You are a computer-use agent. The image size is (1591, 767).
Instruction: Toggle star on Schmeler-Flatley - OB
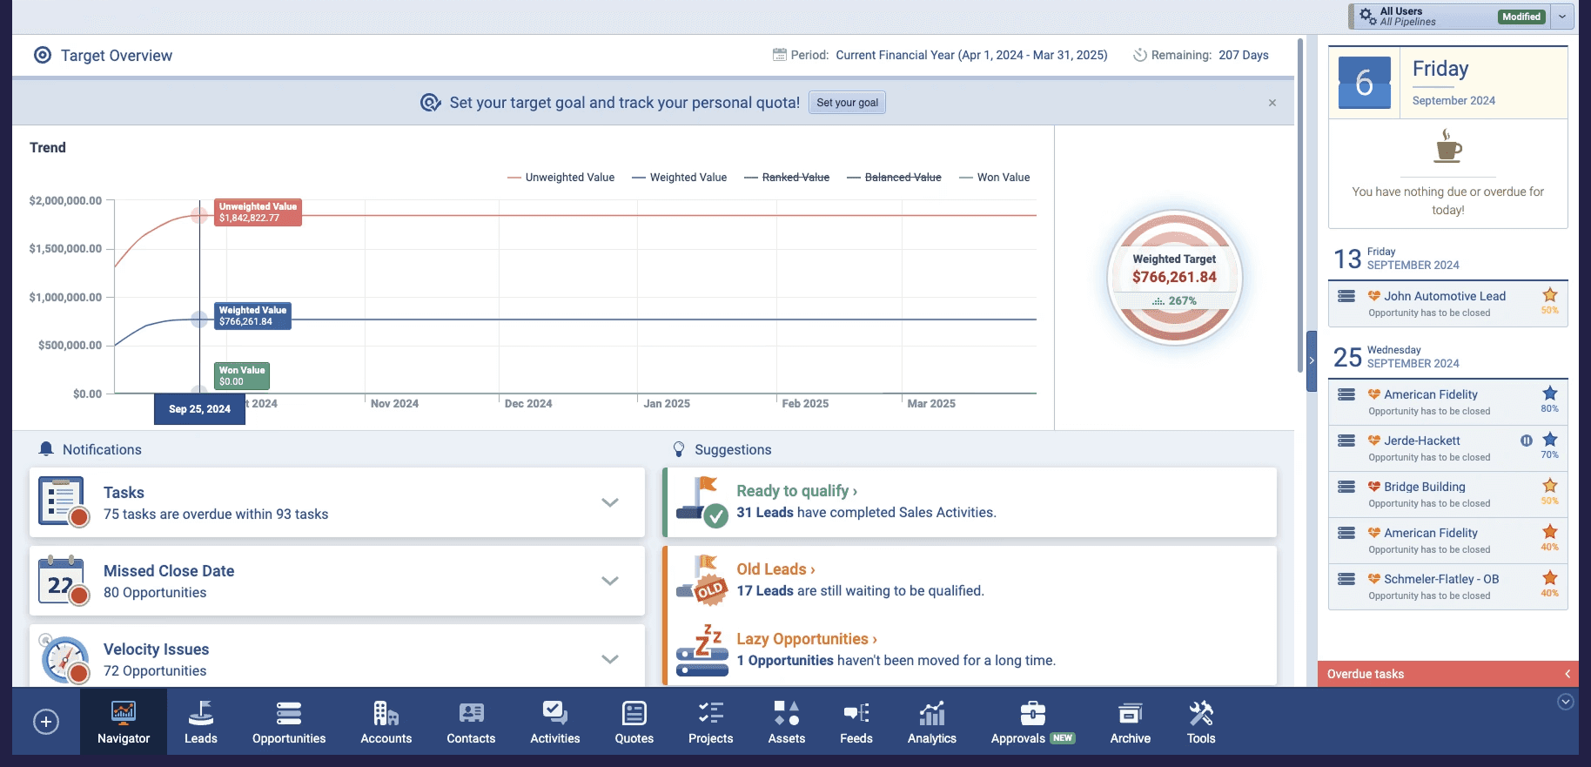[x=1550, y=578]
